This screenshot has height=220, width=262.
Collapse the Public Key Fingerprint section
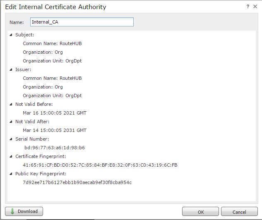pos(11,174)
